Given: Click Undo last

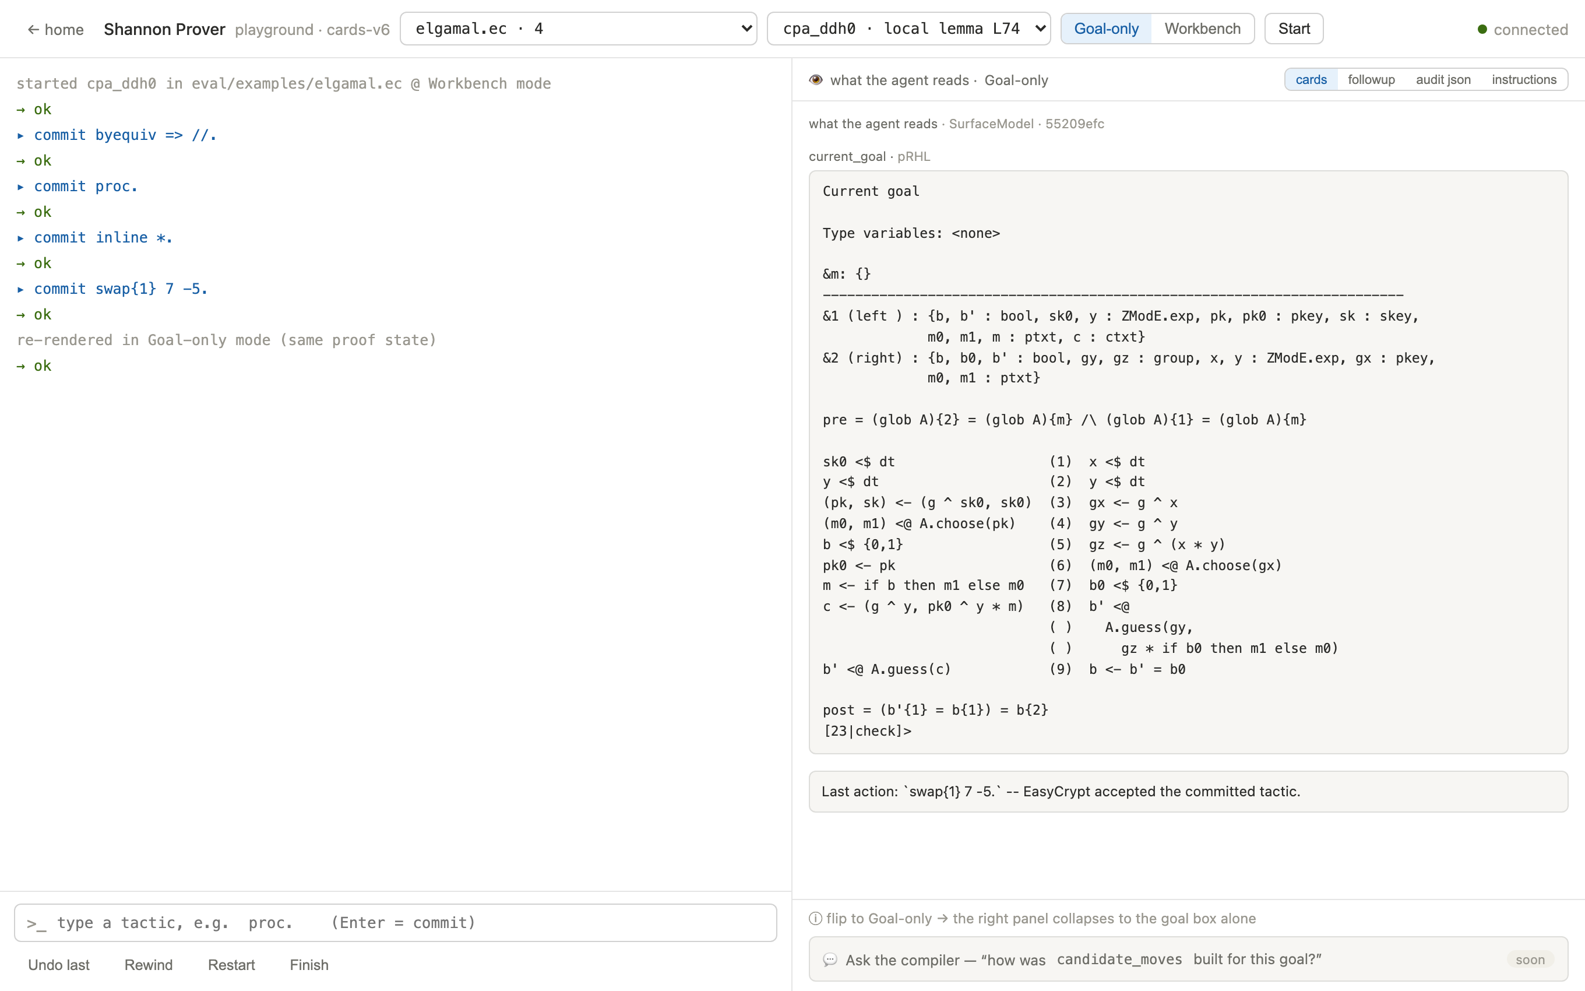Looking at the screenshot, I should click(59, 965).
